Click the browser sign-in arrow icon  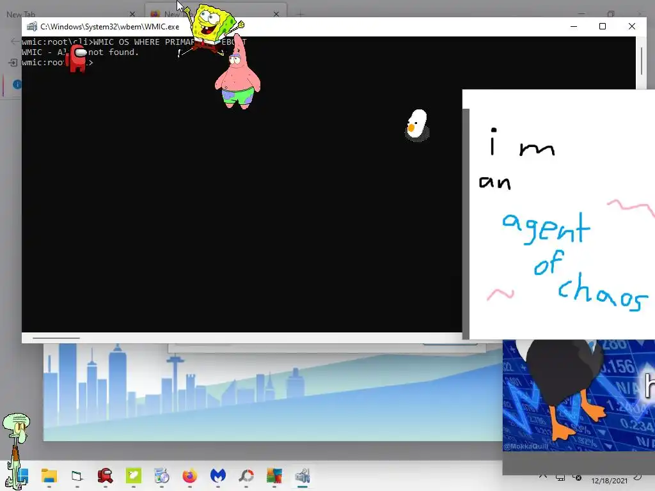(x=13, y=63)
